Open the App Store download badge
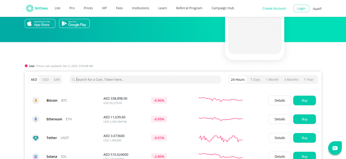 [40, 23]
